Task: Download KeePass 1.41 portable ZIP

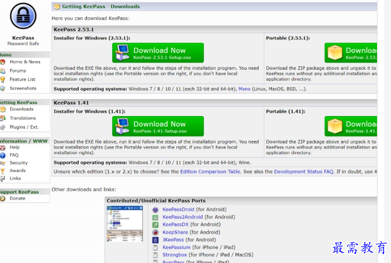Action: pyautogui.click(x=351, y=126)
